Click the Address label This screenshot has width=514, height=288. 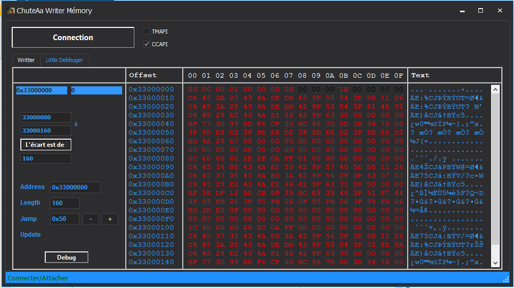(32, 187)
